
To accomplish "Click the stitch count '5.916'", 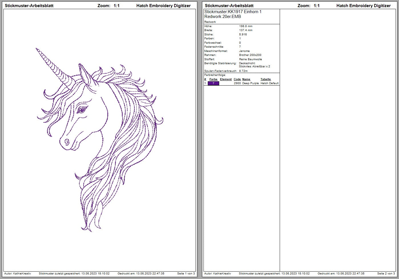I will point(243,35).
